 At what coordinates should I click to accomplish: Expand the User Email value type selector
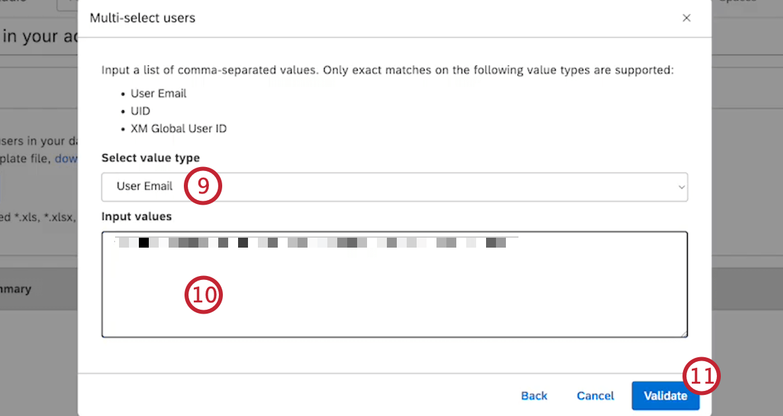pyautogui.click(x=394, y=187)
